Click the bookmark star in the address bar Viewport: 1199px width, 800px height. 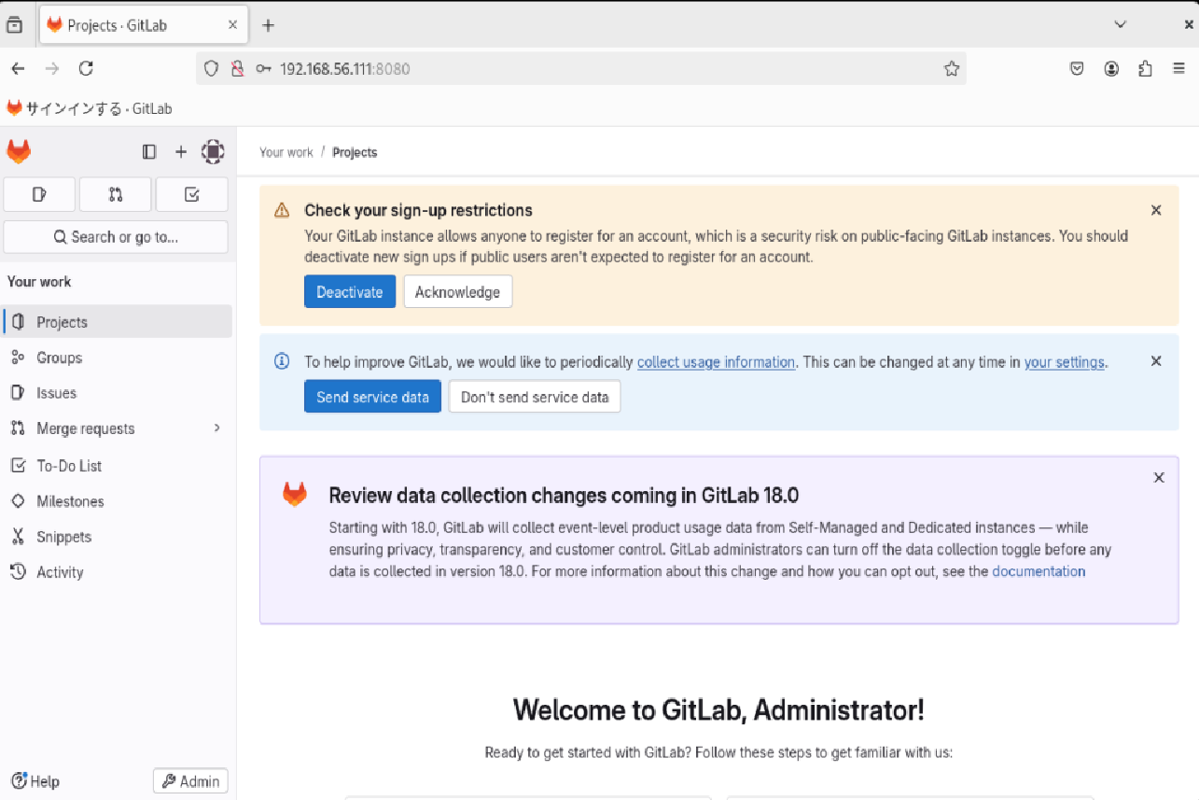tap(951, 68)
